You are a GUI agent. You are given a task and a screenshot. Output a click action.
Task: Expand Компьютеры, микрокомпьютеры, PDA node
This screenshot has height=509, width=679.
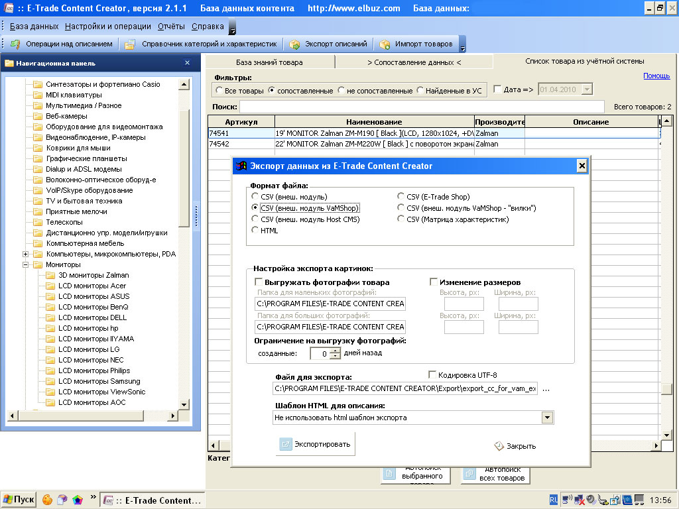[26, 254]
